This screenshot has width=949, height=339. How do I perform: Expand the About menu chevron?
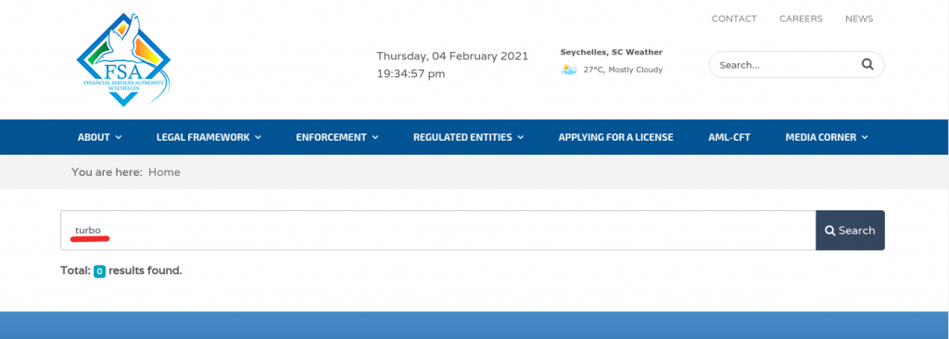point(119,137)
